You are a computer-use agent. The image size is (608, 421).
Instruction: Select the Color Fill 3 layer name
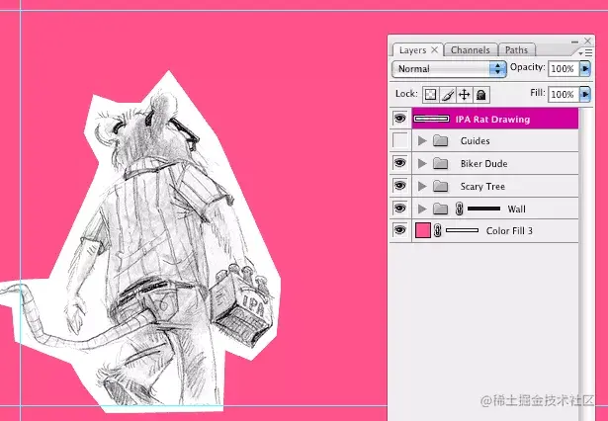pos(509,231)
